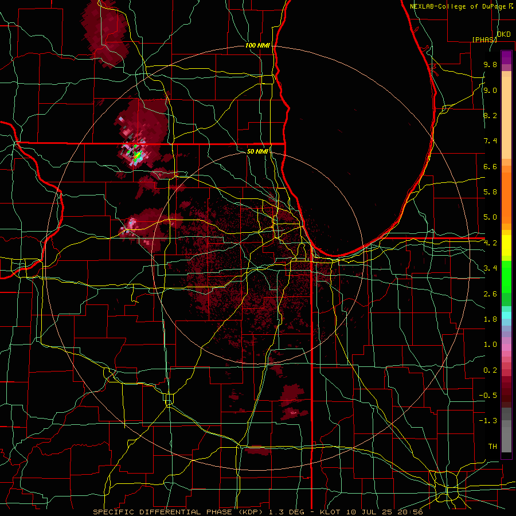Click the TH label on the scale
This screenshot has height=516, width=516.
492,447
